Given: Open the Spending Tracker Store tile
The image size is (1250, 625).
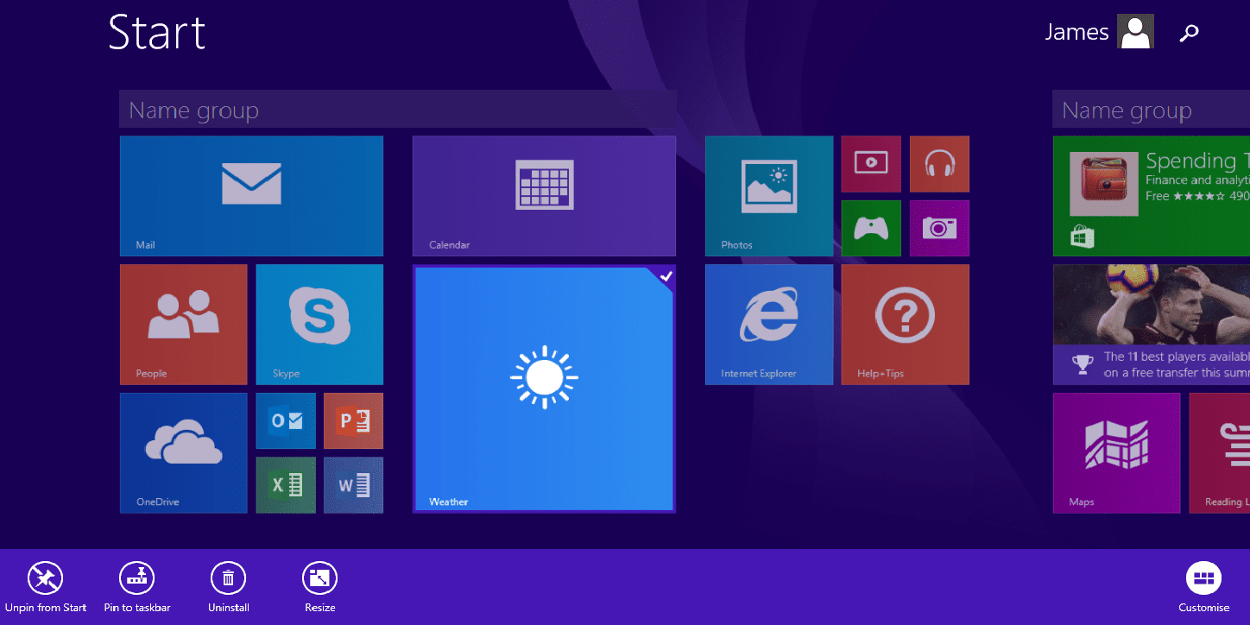Looking at the screenshot, I should [x=1152, y=196].
